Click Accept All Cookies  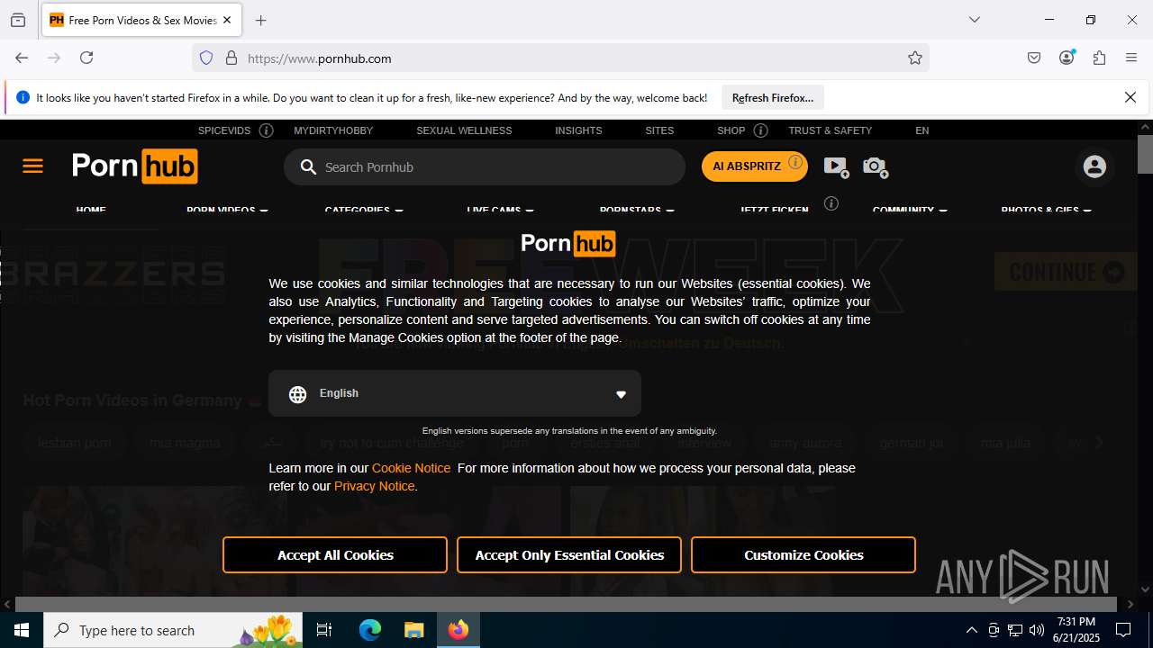[335, 555]
